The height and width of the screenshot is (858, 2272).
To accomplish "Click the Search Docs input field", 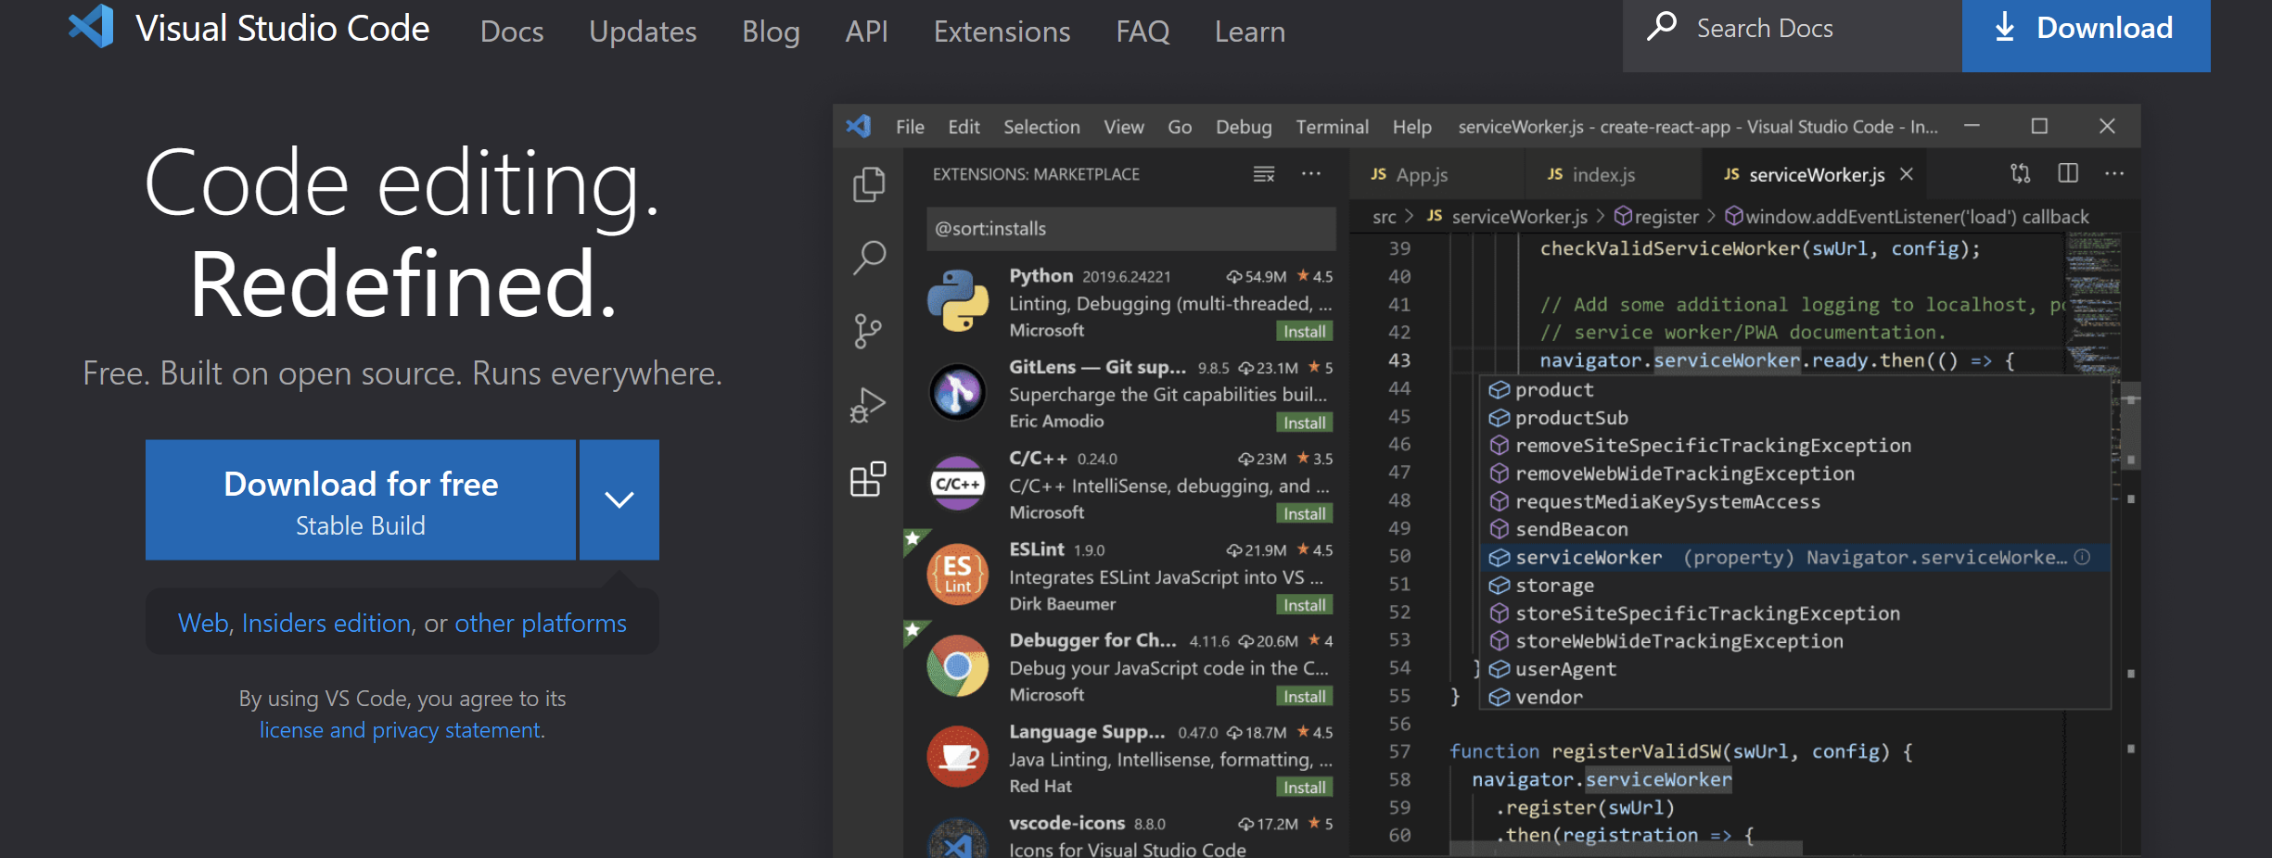I will coord(1793,35).
